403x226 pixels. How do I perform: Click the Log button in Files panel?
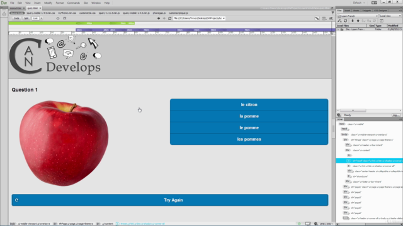point(395,115)
